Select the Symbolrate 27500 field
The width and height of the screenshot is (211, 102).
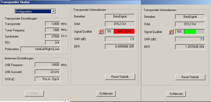[x=52, y=36]
